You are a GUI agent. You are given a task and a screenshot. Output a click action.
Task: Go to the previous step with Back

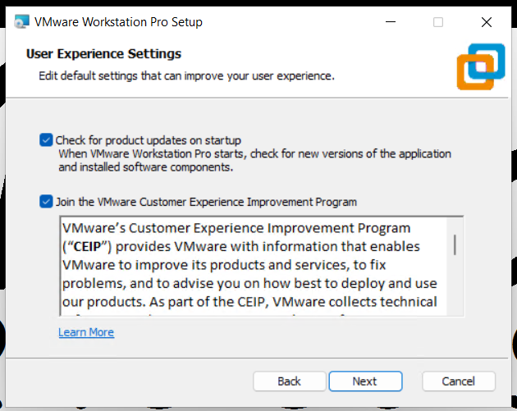(x=289, y=381)
